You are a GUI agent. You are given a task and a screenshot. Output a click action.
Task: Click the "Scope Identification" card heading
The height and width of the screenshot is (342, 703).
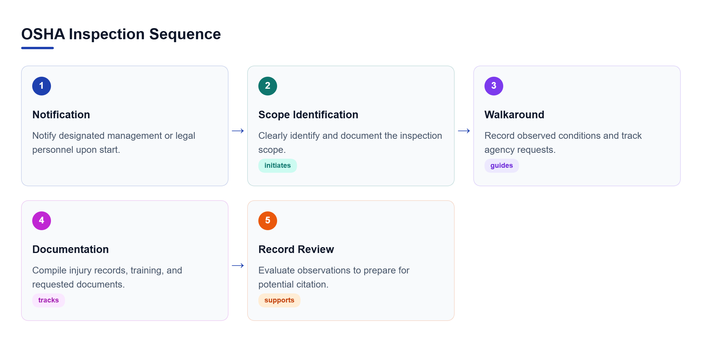pyautogui.click(x=308, y=115)
